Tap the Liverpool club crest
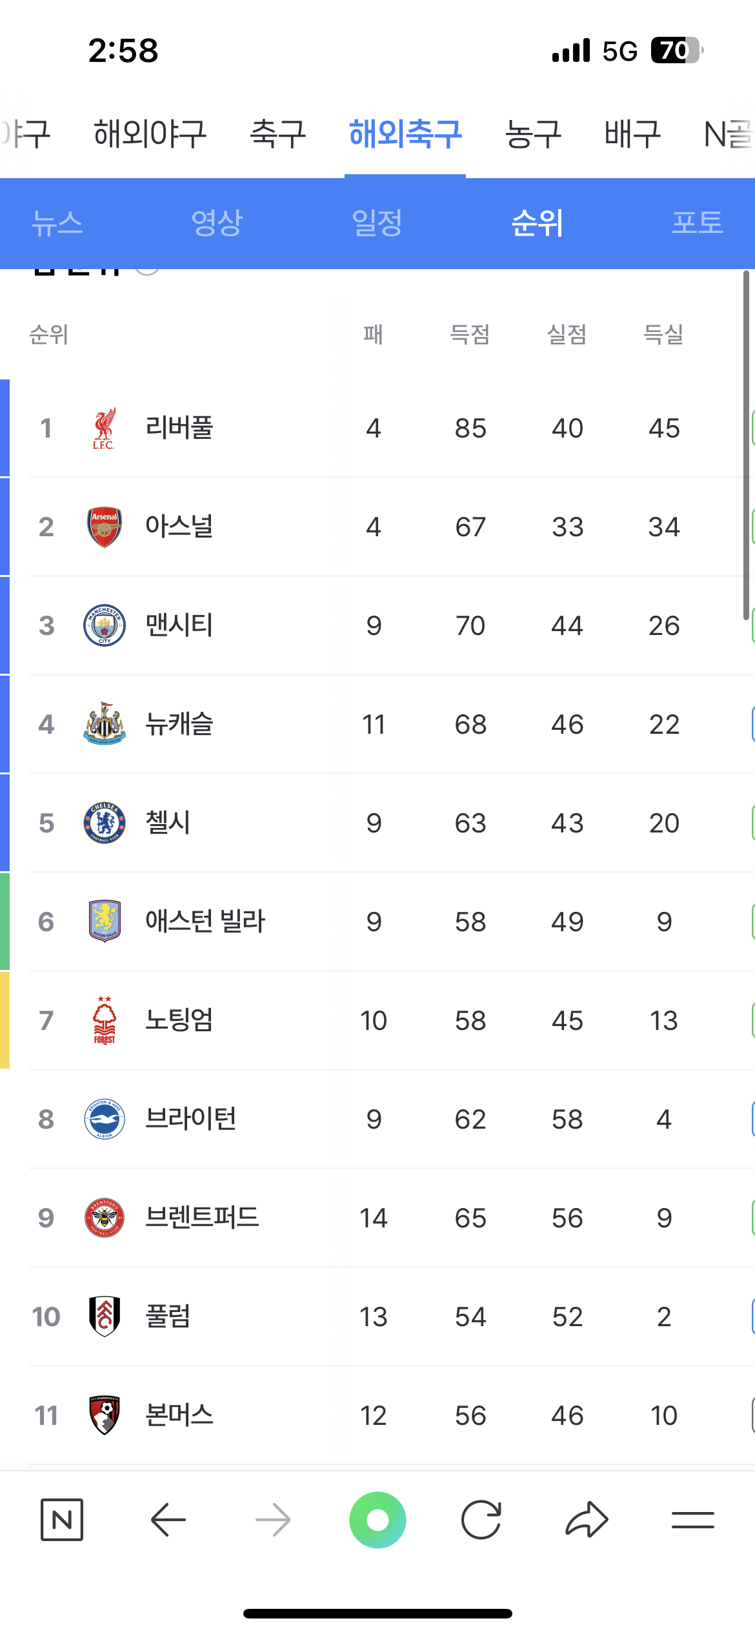The height and width of the screenshot is (1634, 755). [x=105, y=428]
